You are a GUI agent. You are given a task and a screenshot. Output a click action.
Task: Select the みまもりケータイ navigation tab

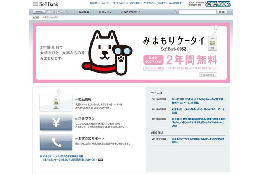[58, 12]
